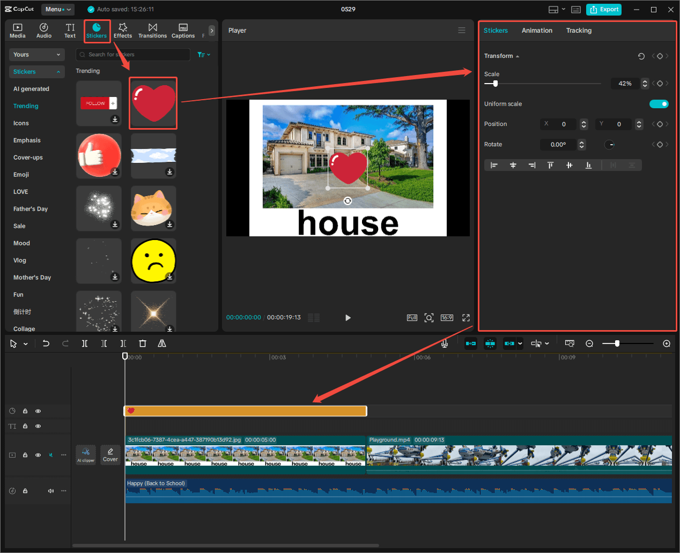Select the Split tool in the timeline toolbar
Image resolution: width=680 pixels, height=553 pixels.
(x=84, y=343)
